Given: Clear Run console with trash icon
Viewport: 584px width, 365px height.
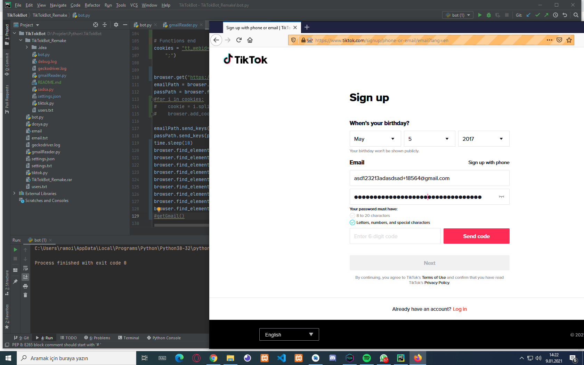Looking at the screenshot, I should (x=25, y=295).
